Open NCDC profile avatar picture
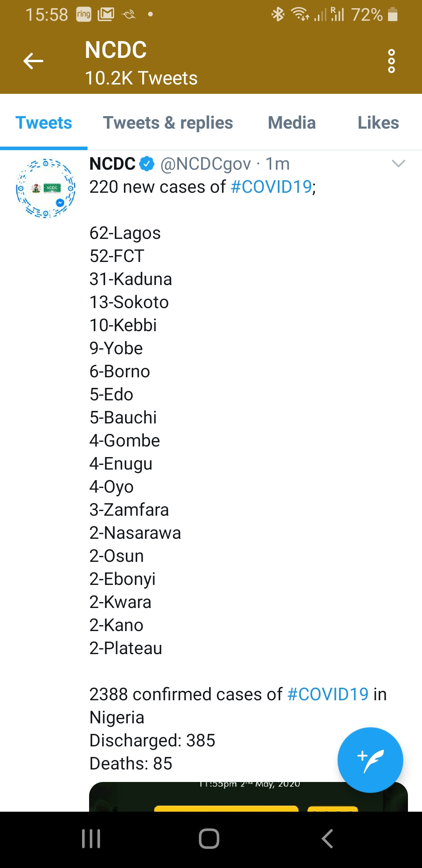The height and width of the screenshot is (868, 422). 46,188
